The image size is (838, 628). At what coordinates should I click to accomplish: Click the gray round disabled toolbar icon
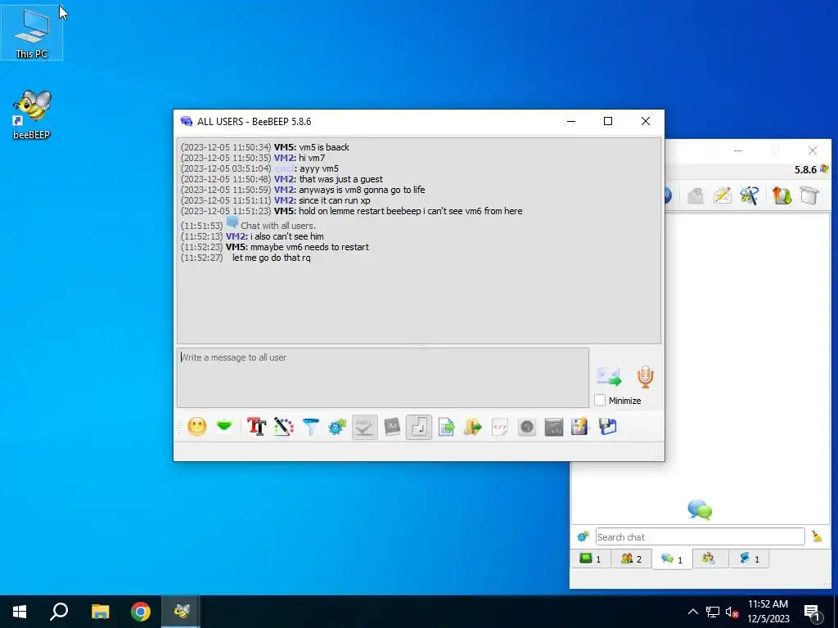[527, 427]
